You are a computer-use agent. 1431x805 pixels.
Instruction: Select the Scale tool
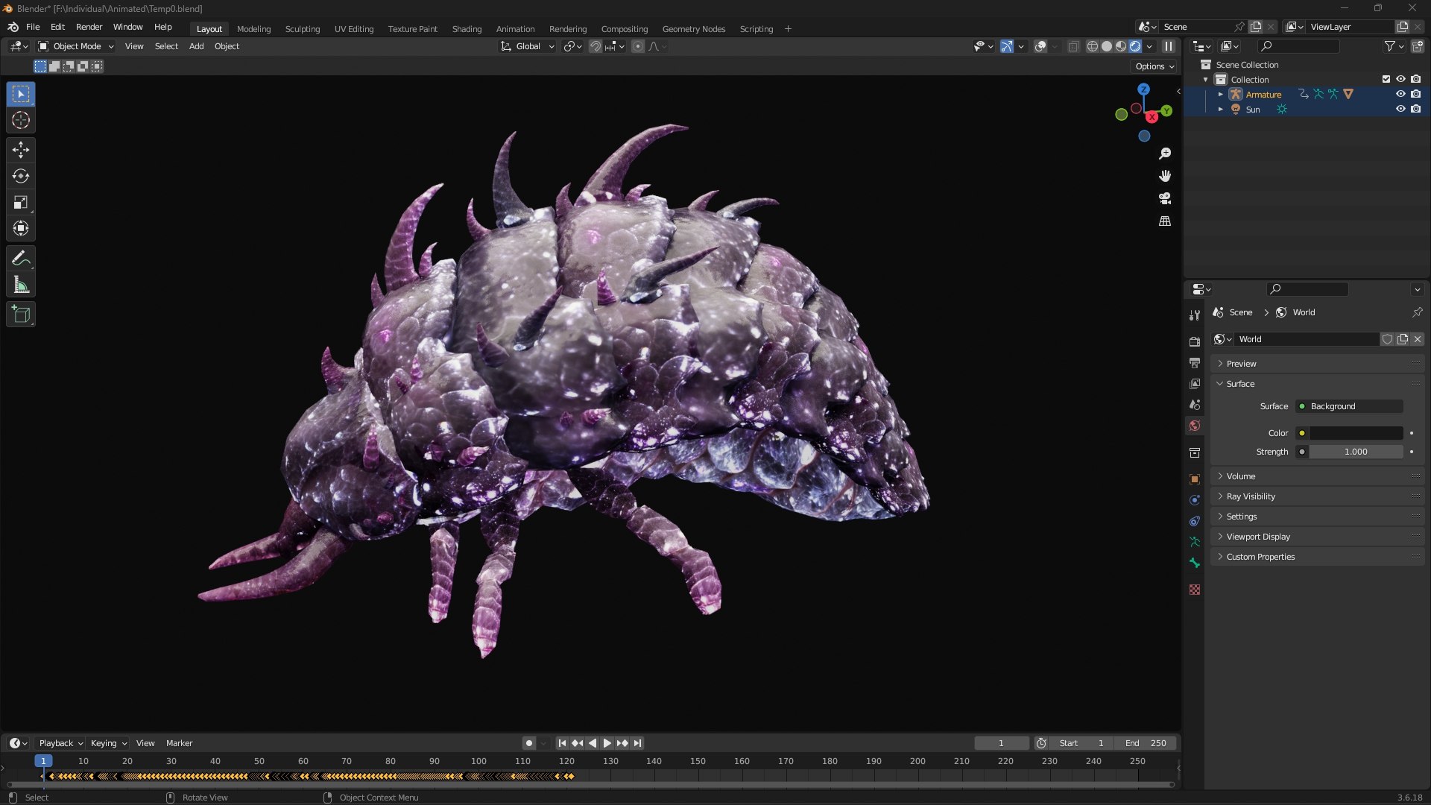tap(21, 202)
